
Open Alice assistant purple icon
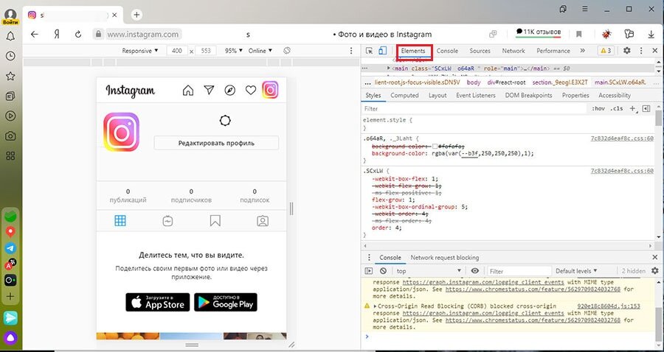pos(10,337)
